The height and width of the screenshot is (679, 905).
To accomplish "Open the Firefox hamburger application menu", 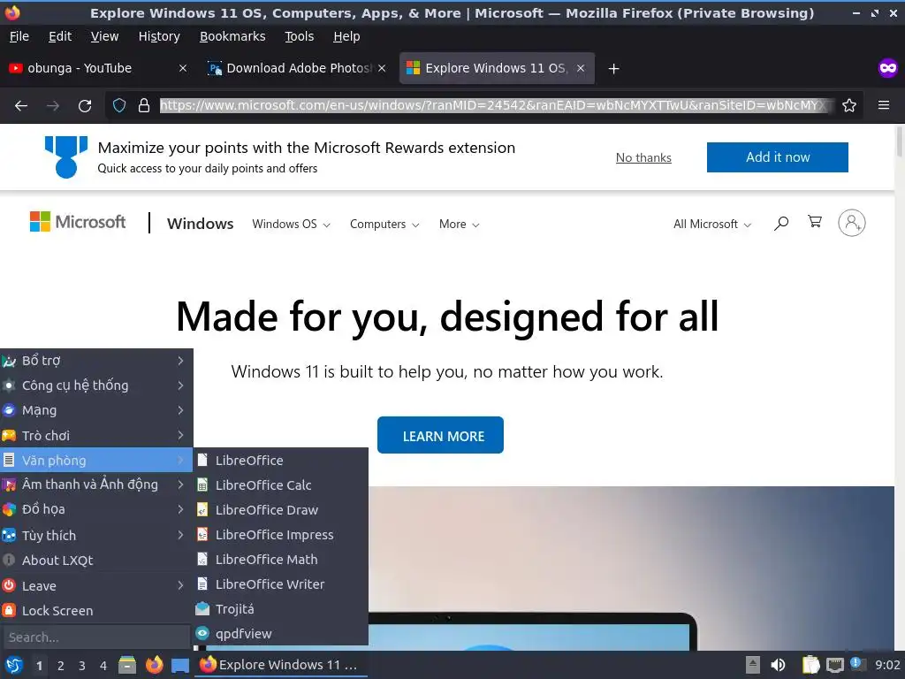I will tap(884, 105).
